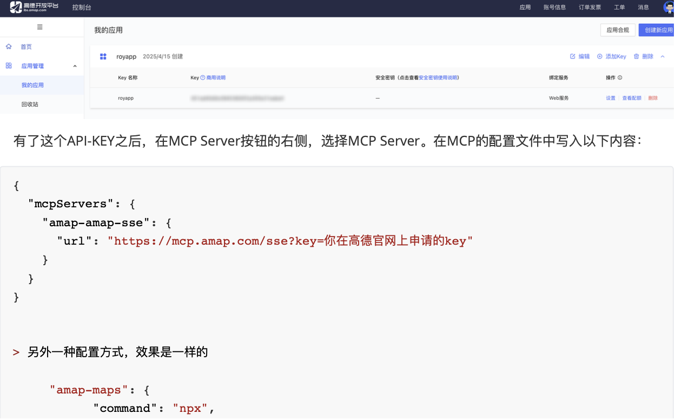Screen dimensions: 675x420
Task: Click the question icon next to Key header
Action: pos(203,77)
